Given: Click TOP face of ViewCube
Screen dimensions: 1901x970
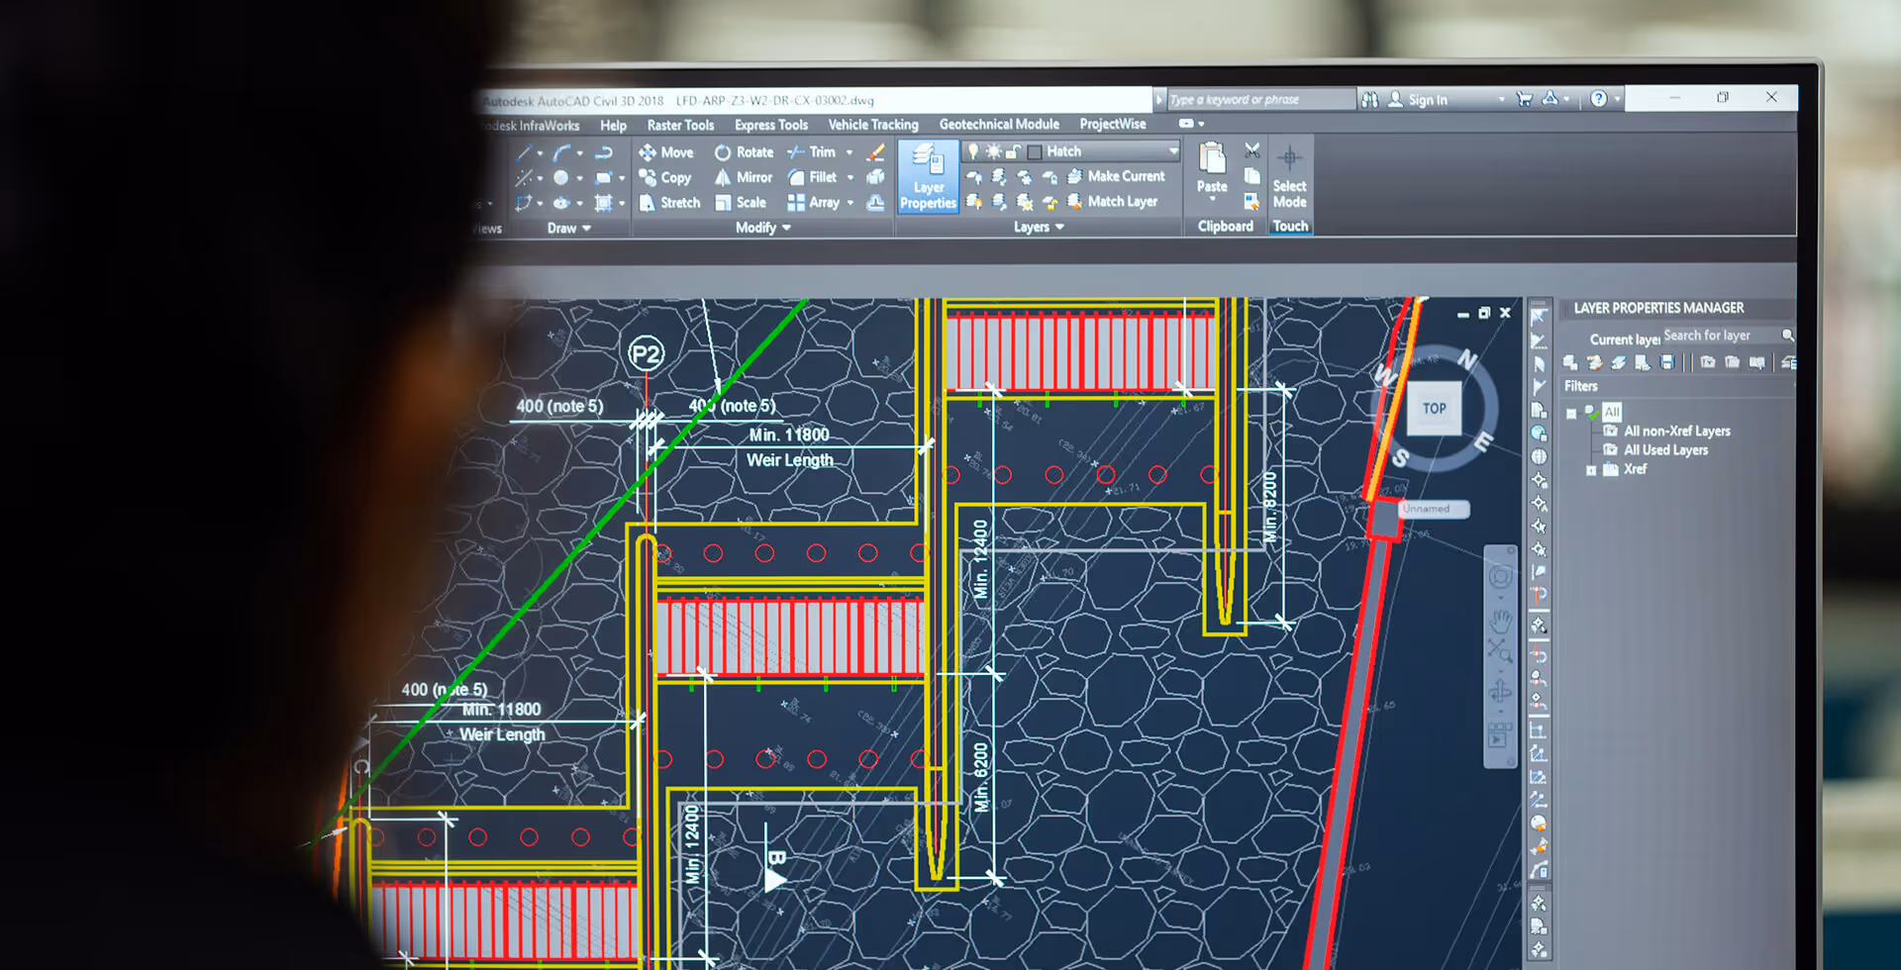Looking at the screenshot, I should [1434, 408].
